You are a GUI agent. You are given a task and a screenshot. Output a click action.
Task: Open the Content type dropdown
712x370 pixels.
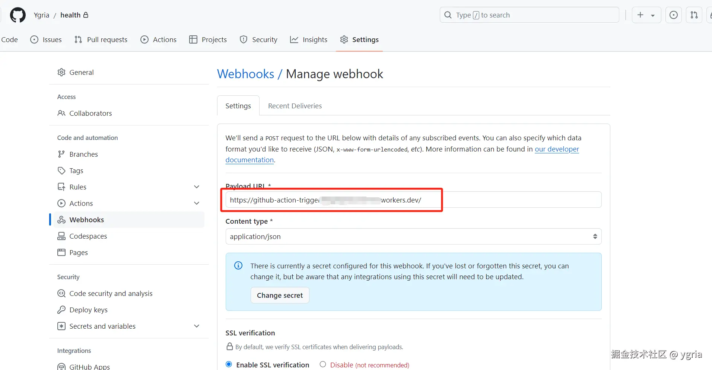point(413,236)
